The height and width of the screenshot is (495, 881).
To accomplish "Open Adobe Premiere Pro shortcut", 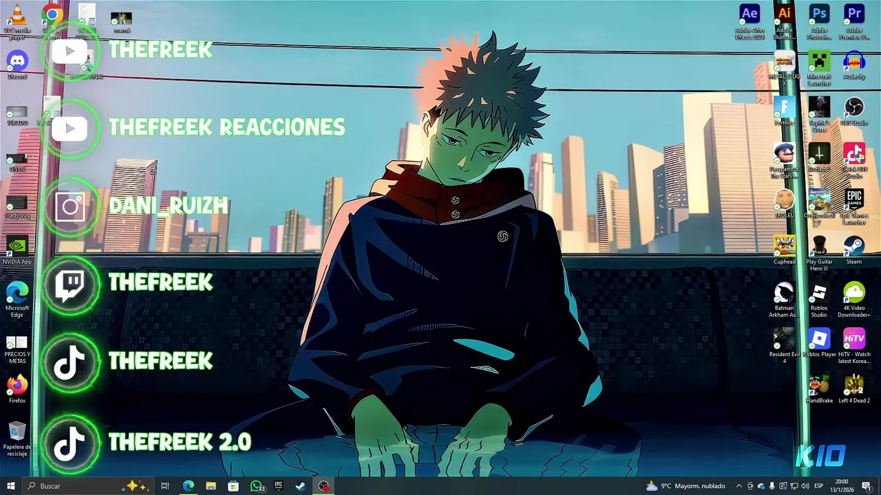I will pyautogui.click(x=854, y=21).
